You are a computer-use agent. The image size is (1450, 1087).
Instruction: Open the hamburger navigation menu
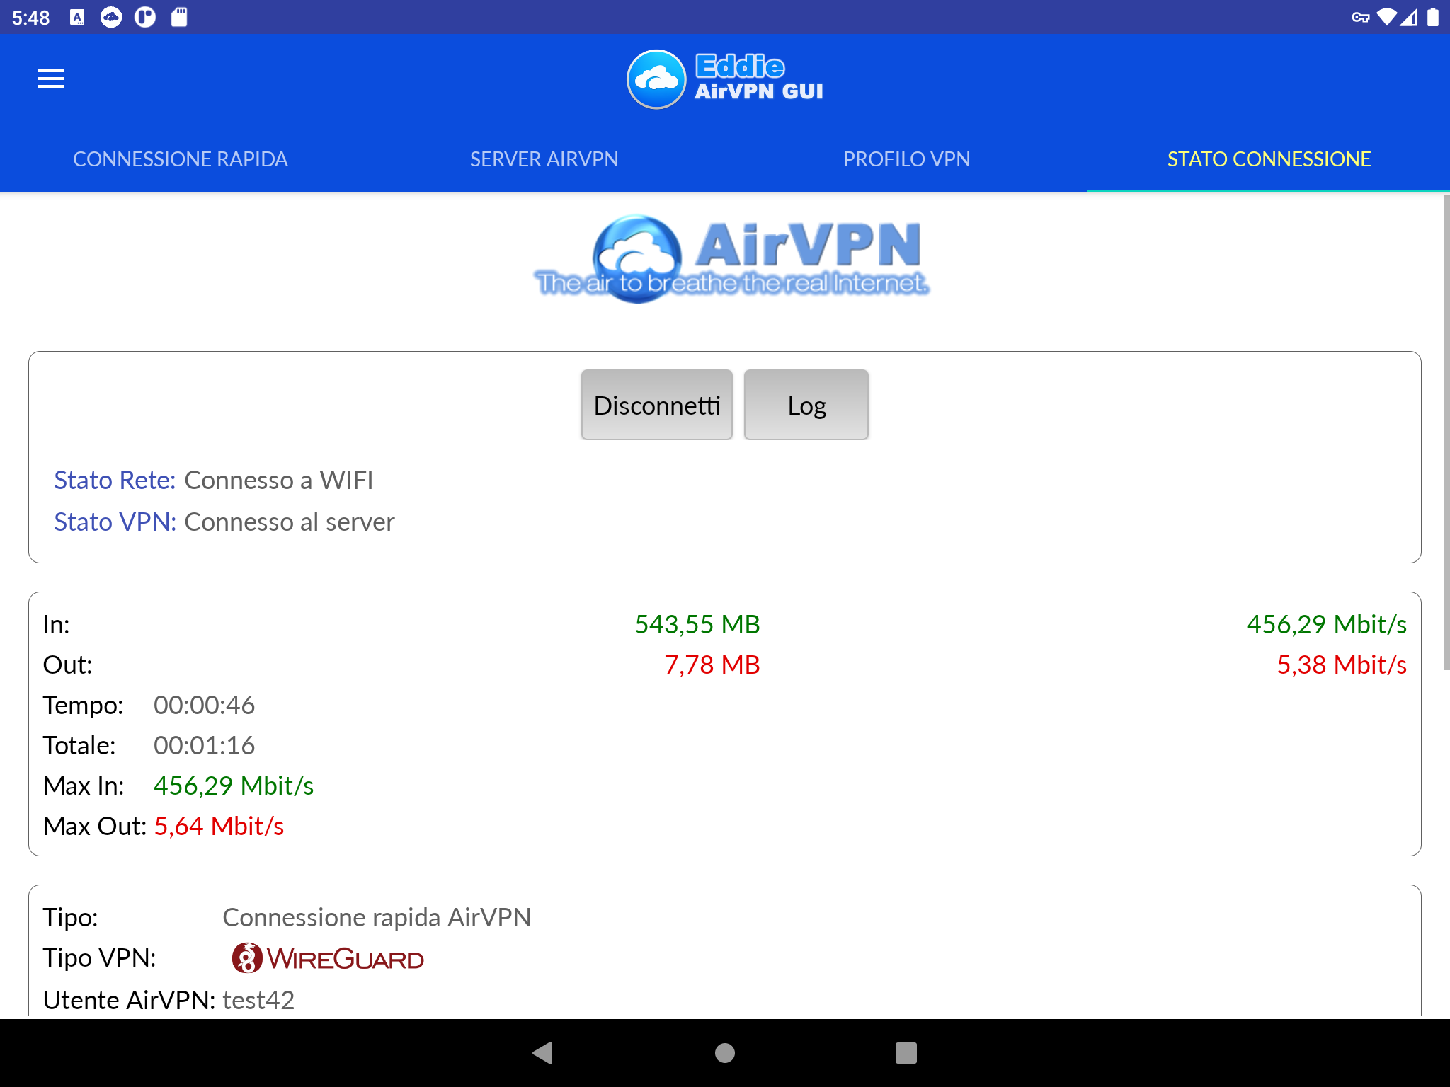51,79
